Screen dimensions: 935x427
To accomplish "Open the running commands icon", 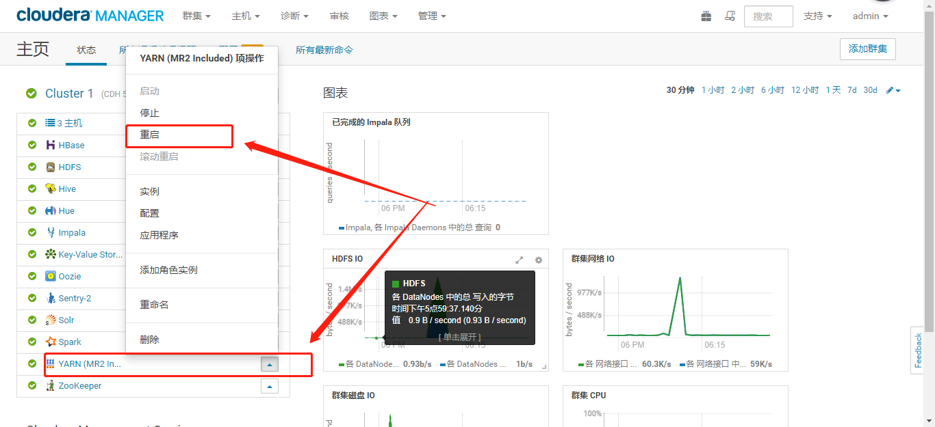I will (x=730, y=16).
